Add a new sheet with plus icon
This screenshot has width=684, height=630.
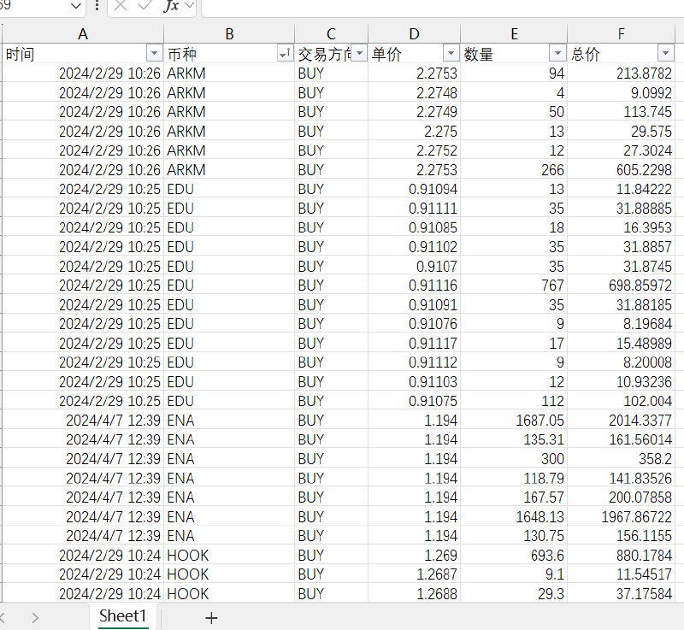coord(211,618)
